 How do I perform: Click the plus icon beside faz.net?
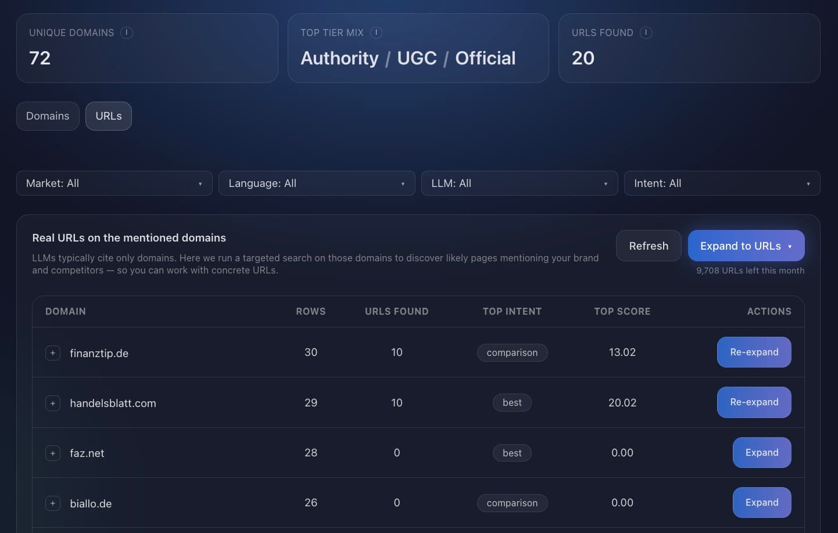[53, 453]
